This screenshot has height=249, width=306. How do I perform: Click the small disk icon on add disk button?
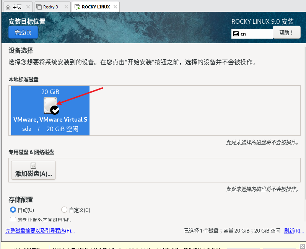[x=33, y=166]
